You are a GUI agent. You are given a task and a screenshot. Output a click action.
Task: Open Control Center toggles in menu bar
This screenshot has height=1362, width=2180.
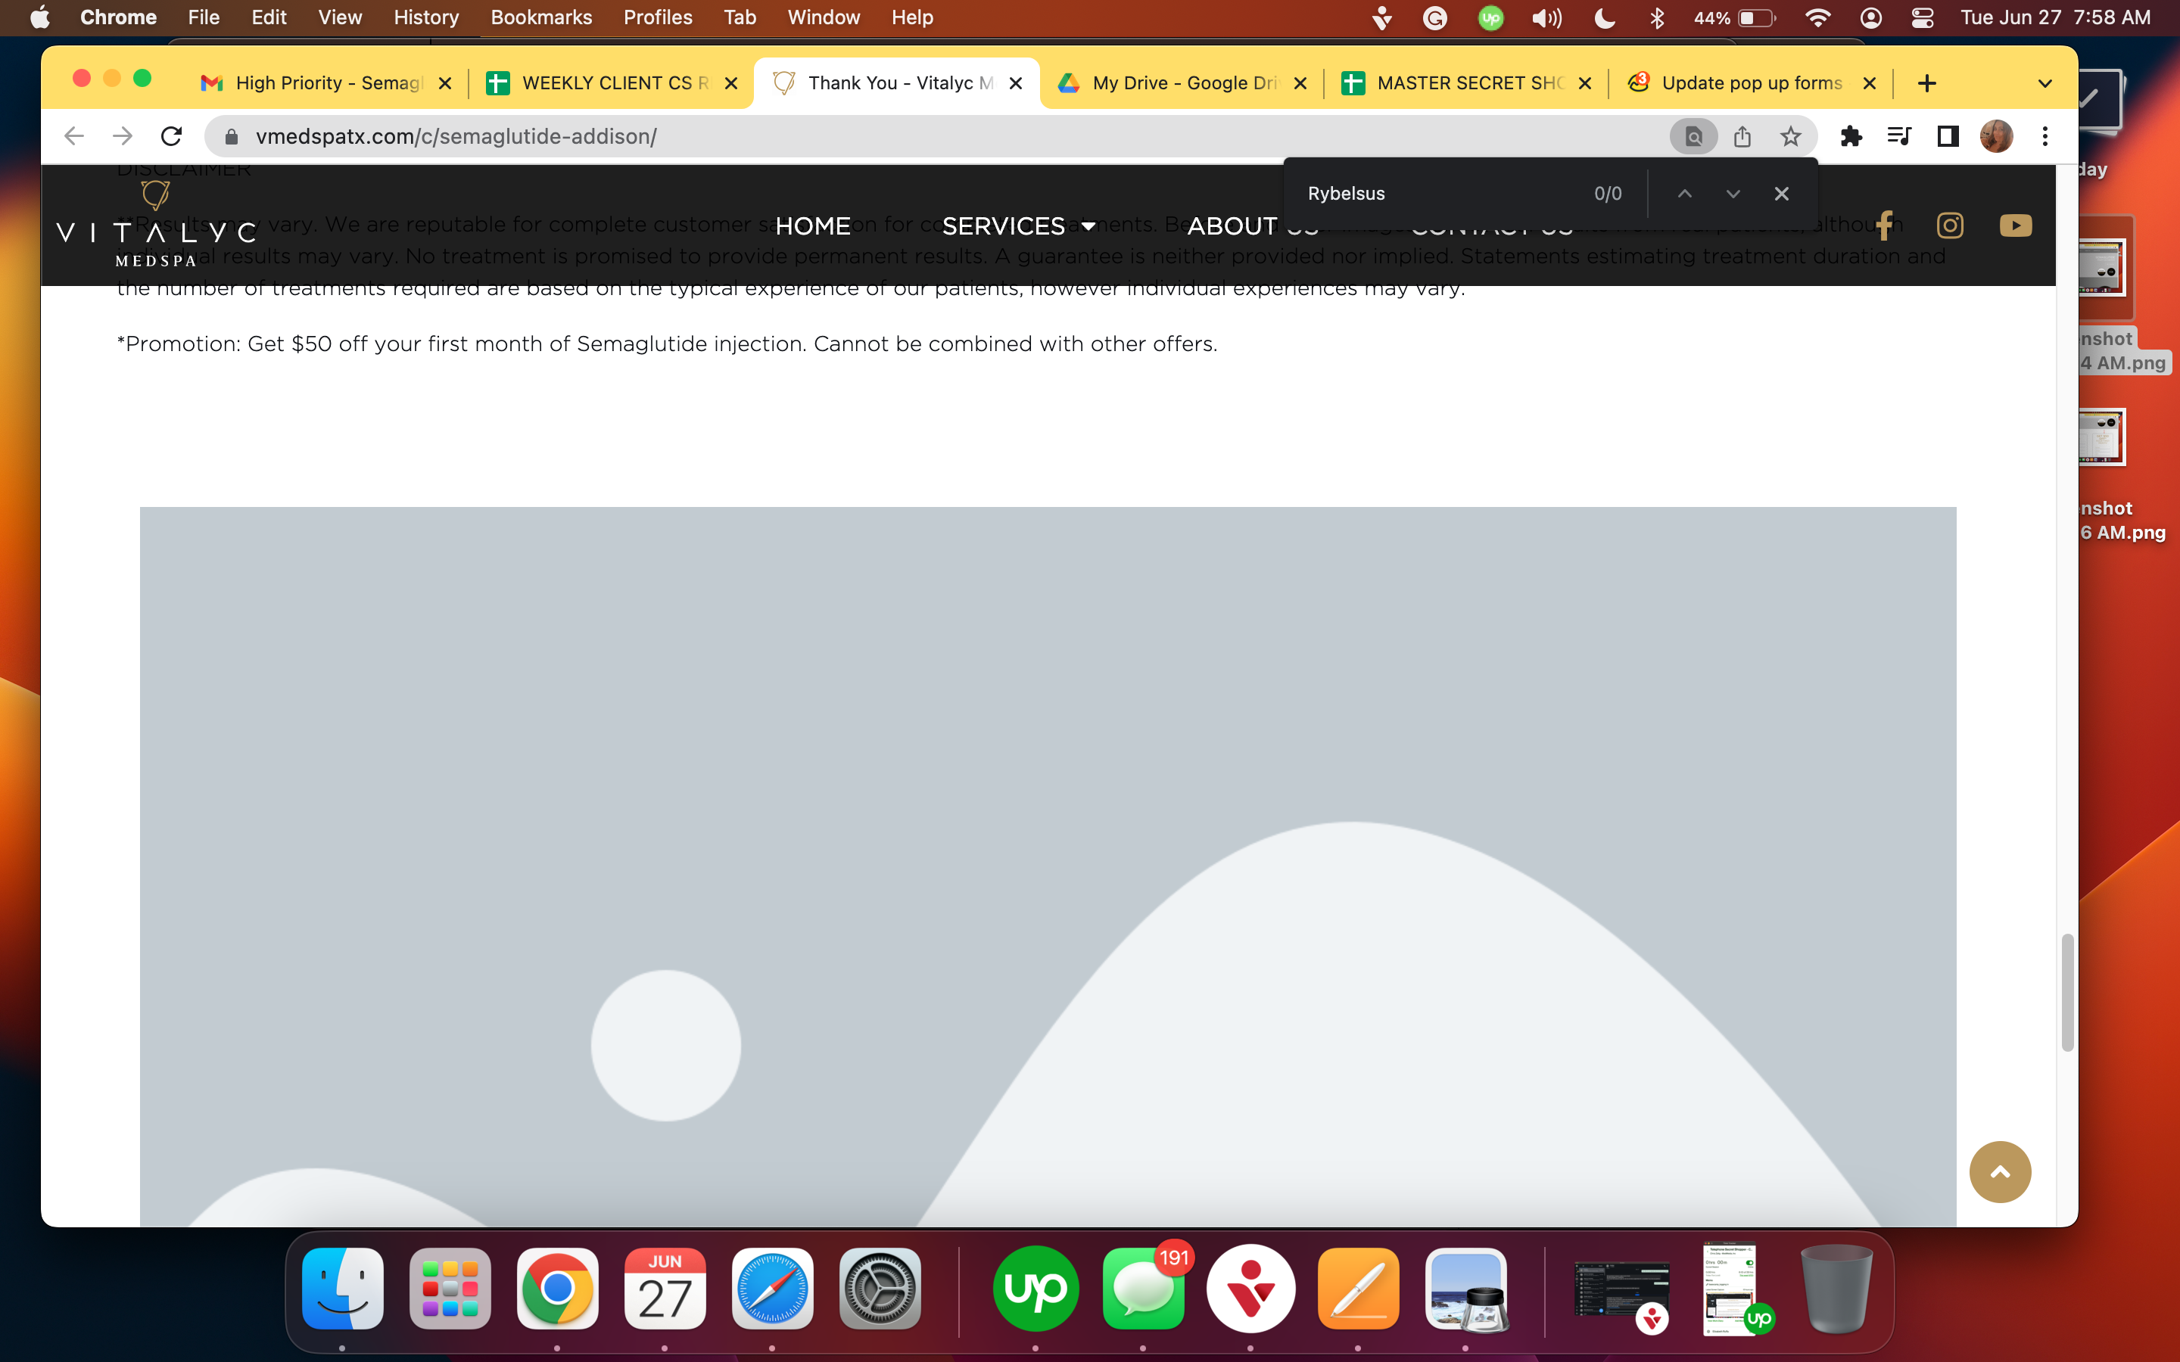(1923, 18)
